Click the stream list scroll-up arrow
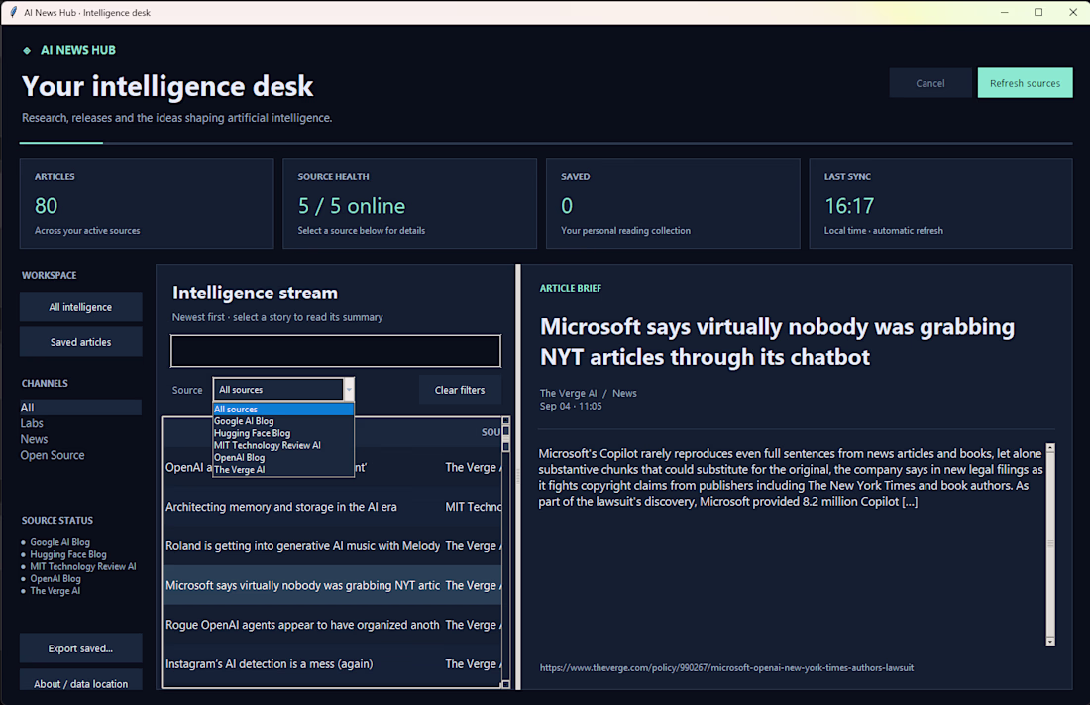The image size is (1090, 705). [506, 421]
